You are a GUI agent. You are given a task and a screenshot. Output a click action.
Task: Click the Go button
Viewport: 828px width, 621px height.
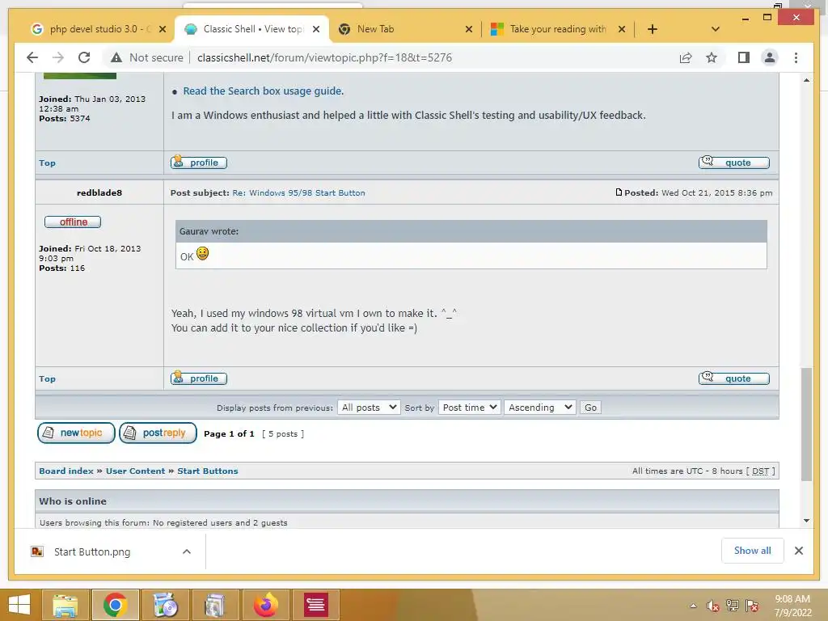coord(590,408)
